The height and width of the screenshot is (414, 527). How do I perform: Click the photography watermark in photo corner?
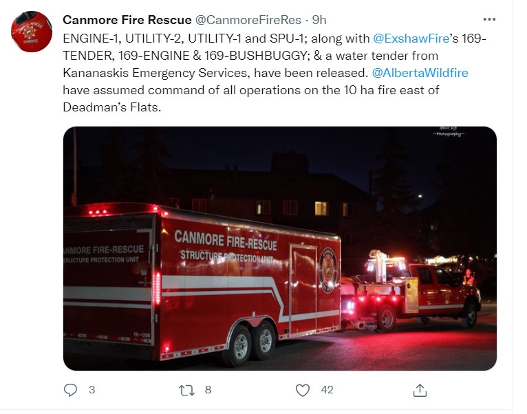(x=449, y=131)
